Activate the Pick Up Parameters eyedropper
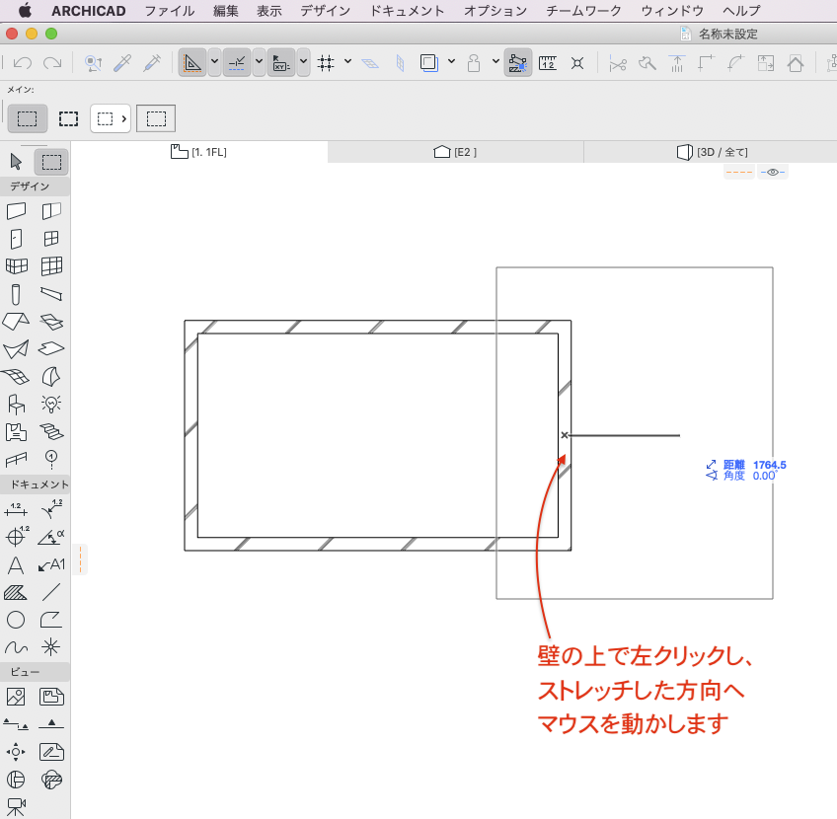 122,63
